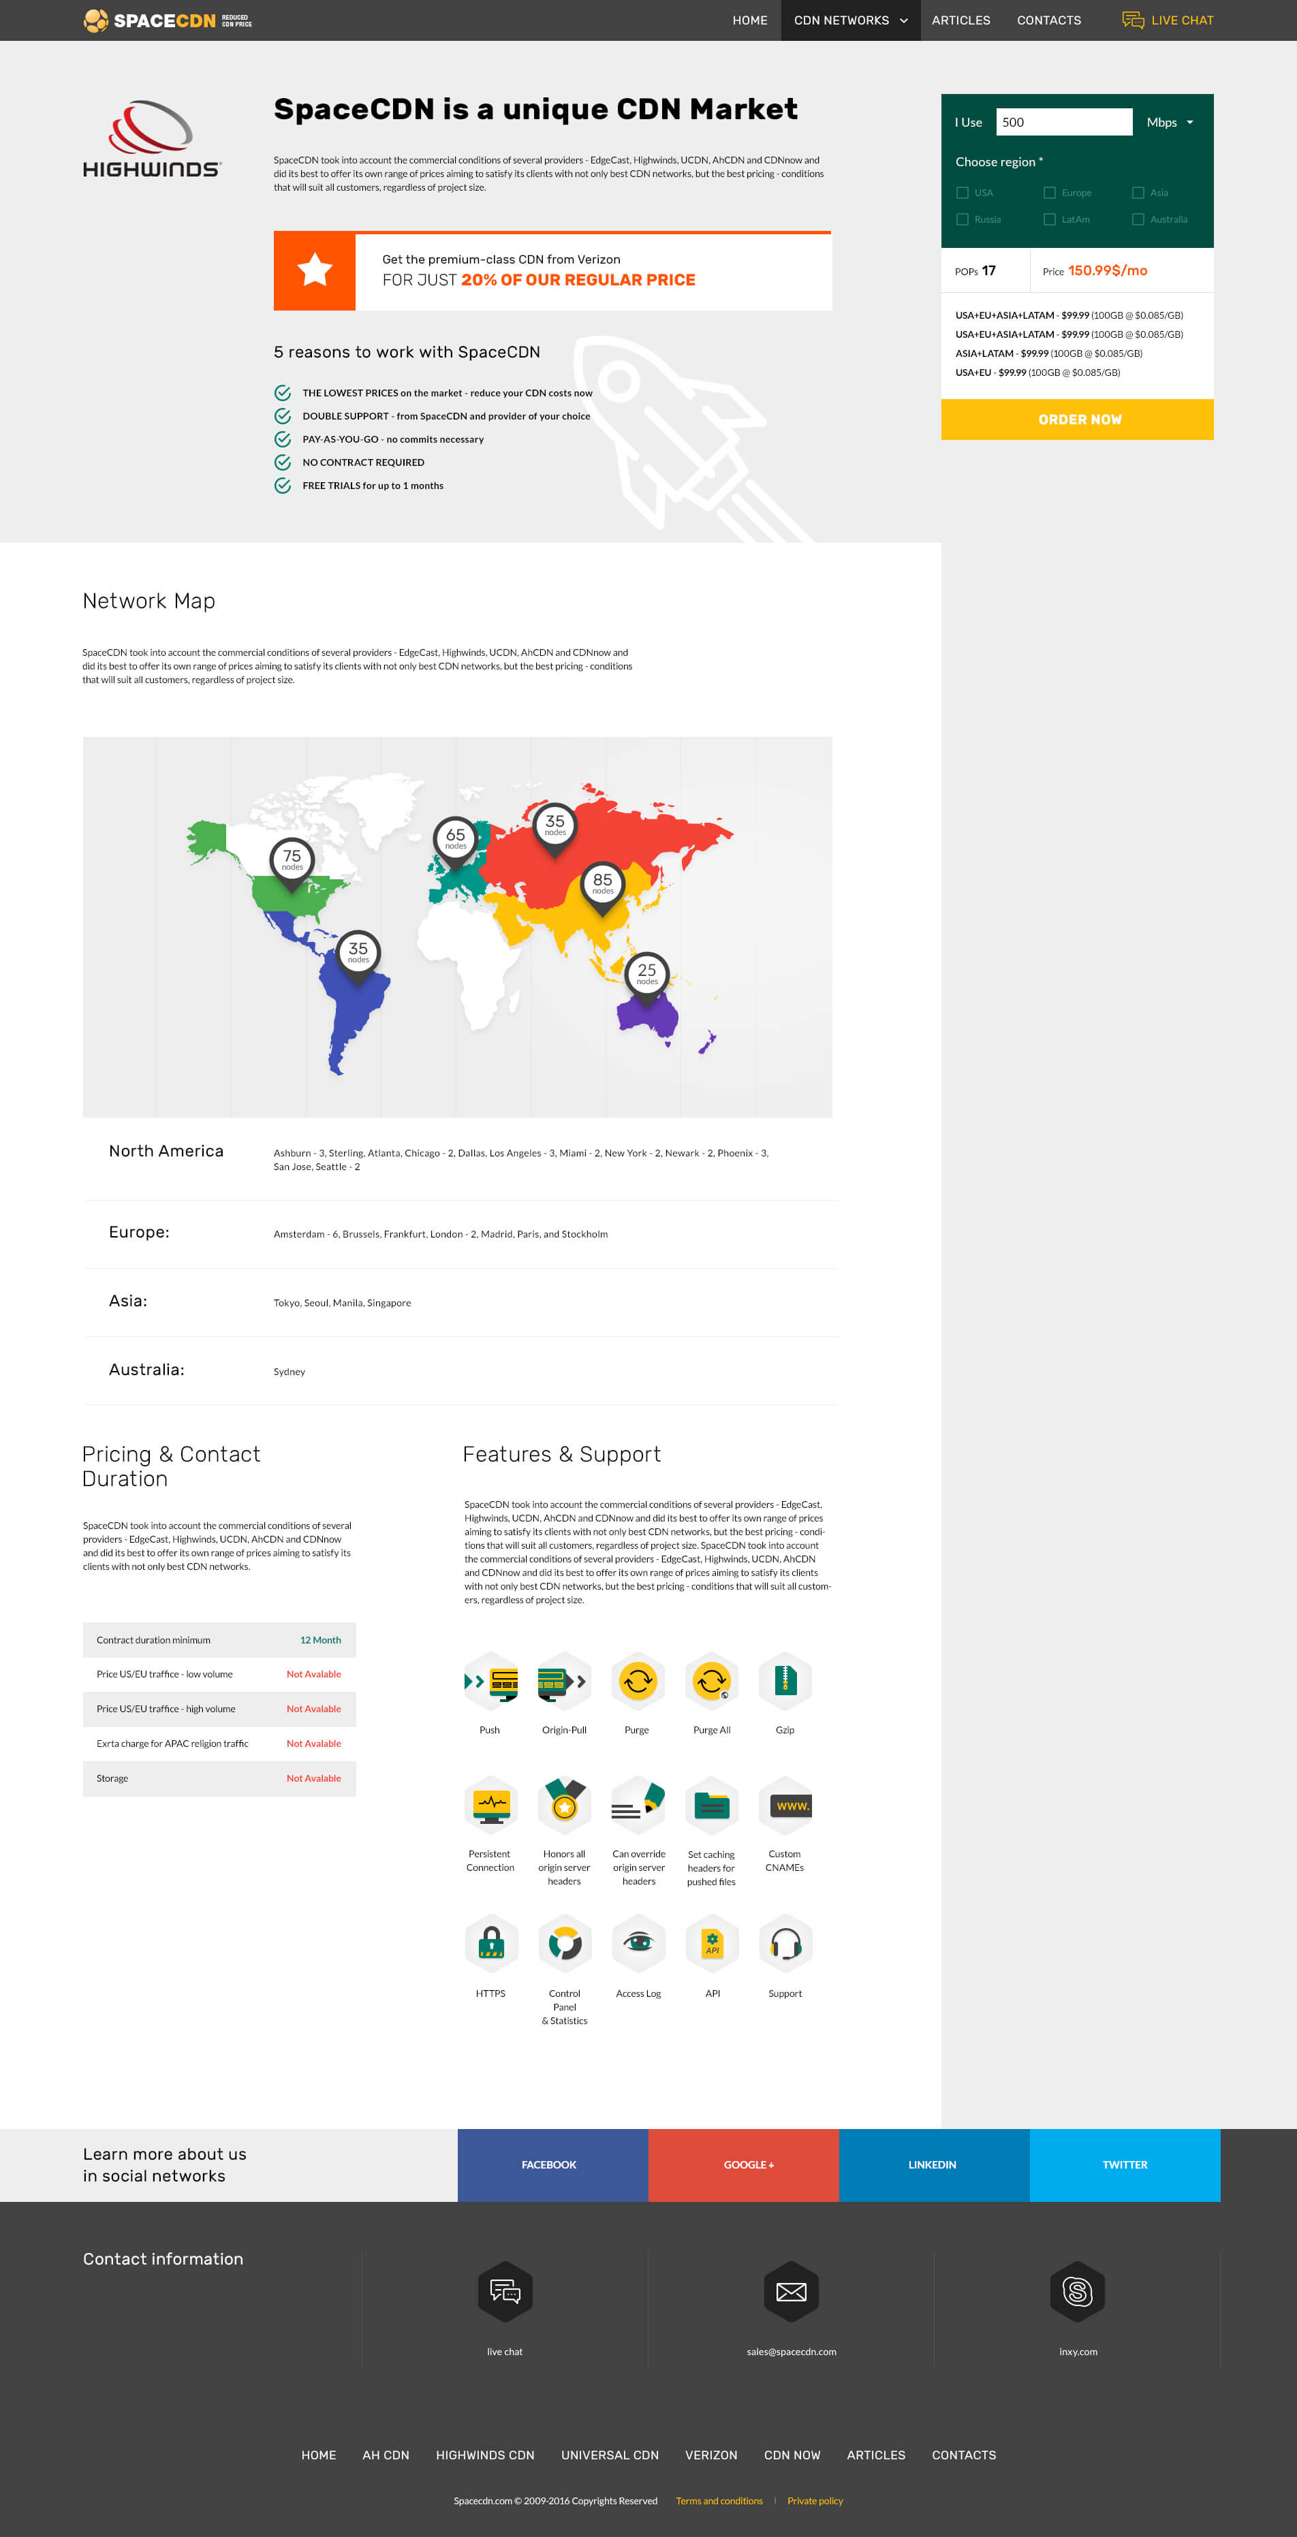Tick the Europe region checkbox
This screenshot has width=1297, height=2537.
click(1049, 193)
